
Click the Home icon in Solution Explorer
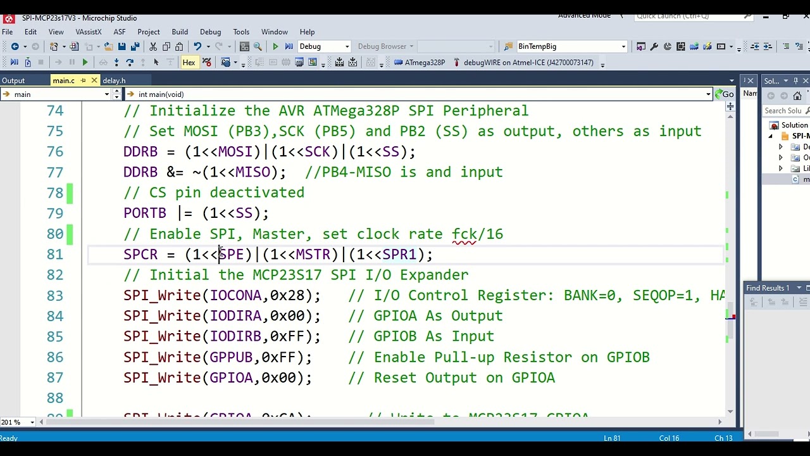(797, 96)
